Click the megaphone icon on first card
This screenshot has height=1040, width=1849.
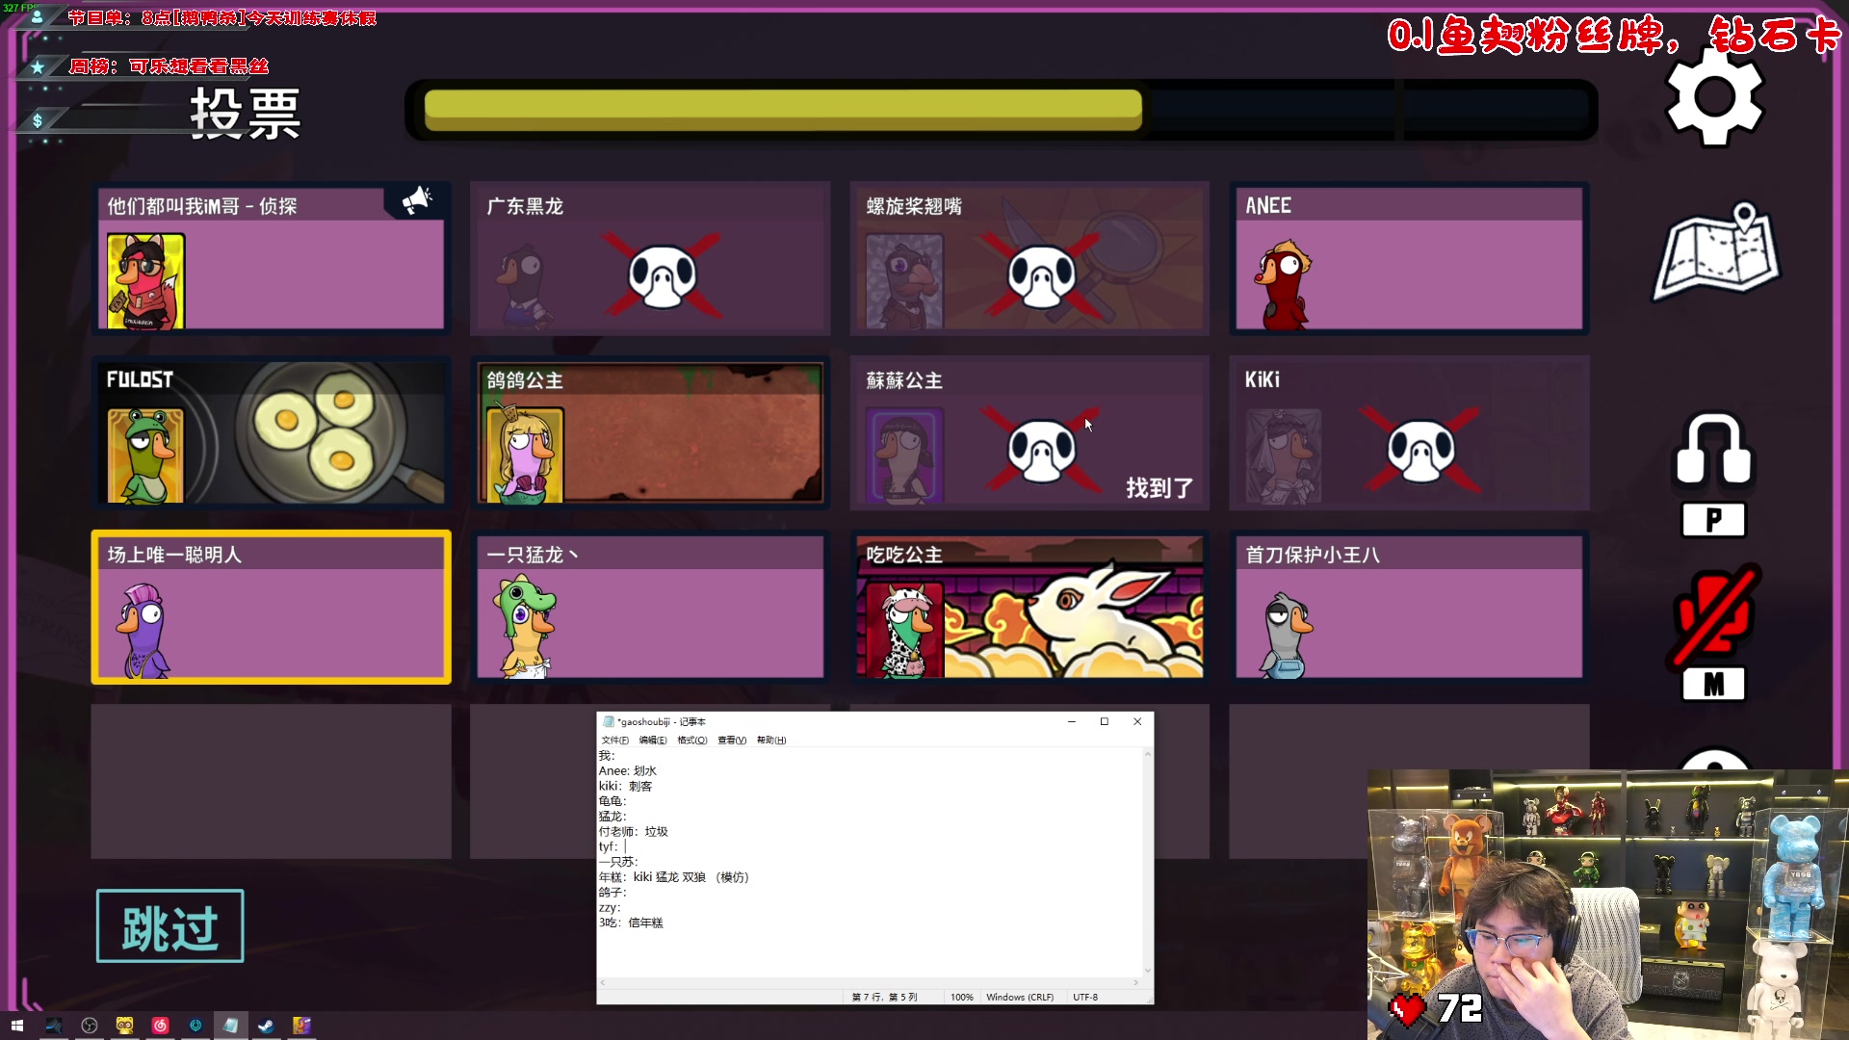tap(417, 199)
